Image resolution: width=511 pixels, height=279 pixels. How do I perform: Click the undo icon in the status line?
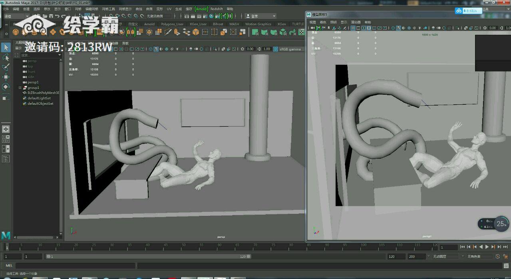pos(57,16)
